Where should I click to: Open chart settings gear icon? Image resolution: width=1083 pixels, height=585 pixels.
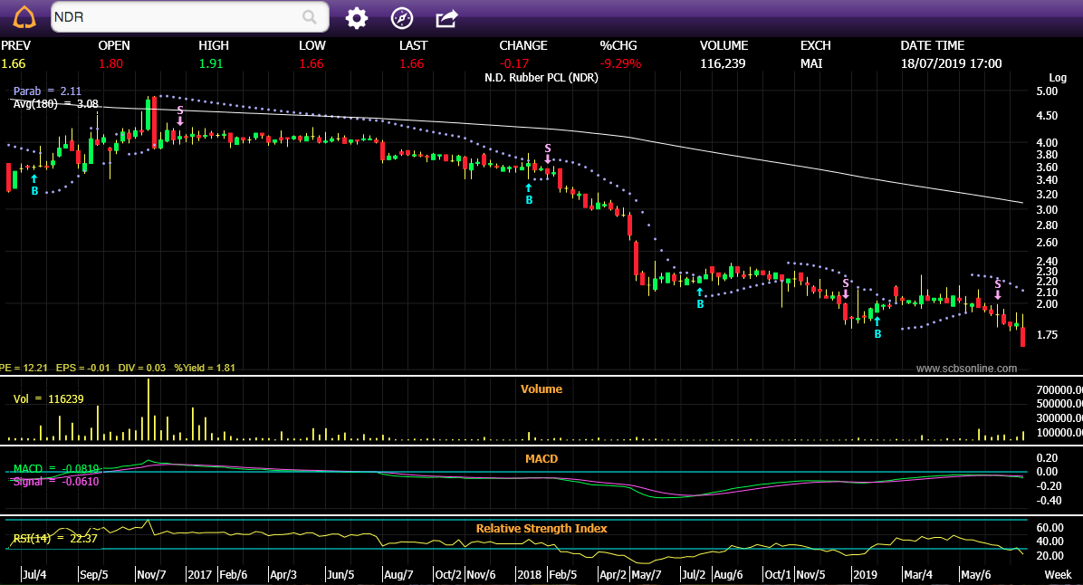tap(357, 17)
